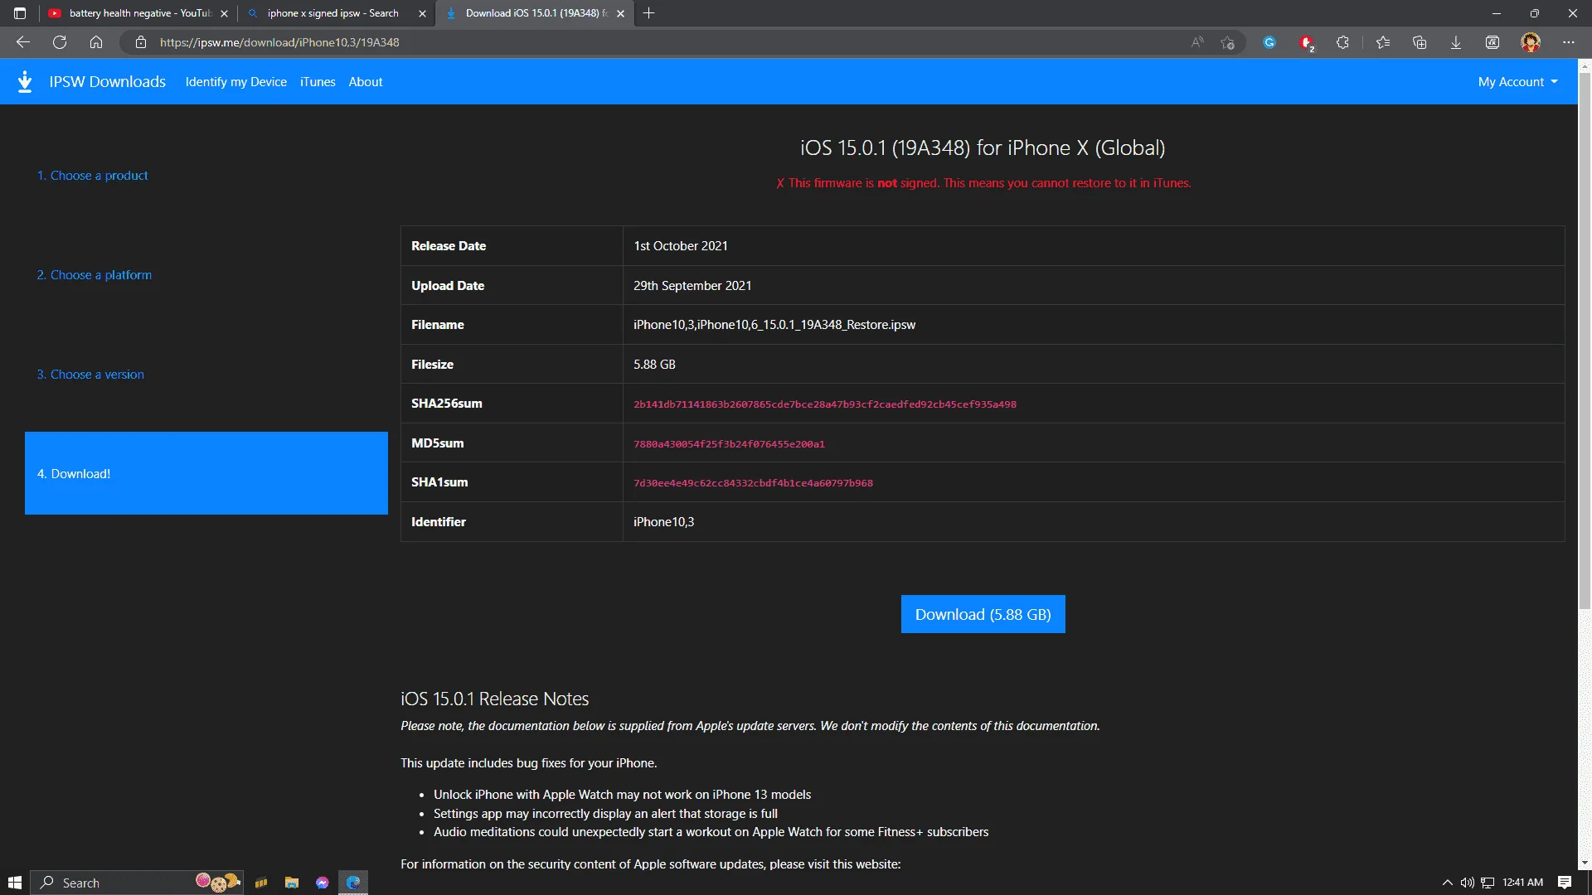The width and height of the screenshot is (1592, 895).
Task: Show hidden system tray icons
Action: point(1448,883)
